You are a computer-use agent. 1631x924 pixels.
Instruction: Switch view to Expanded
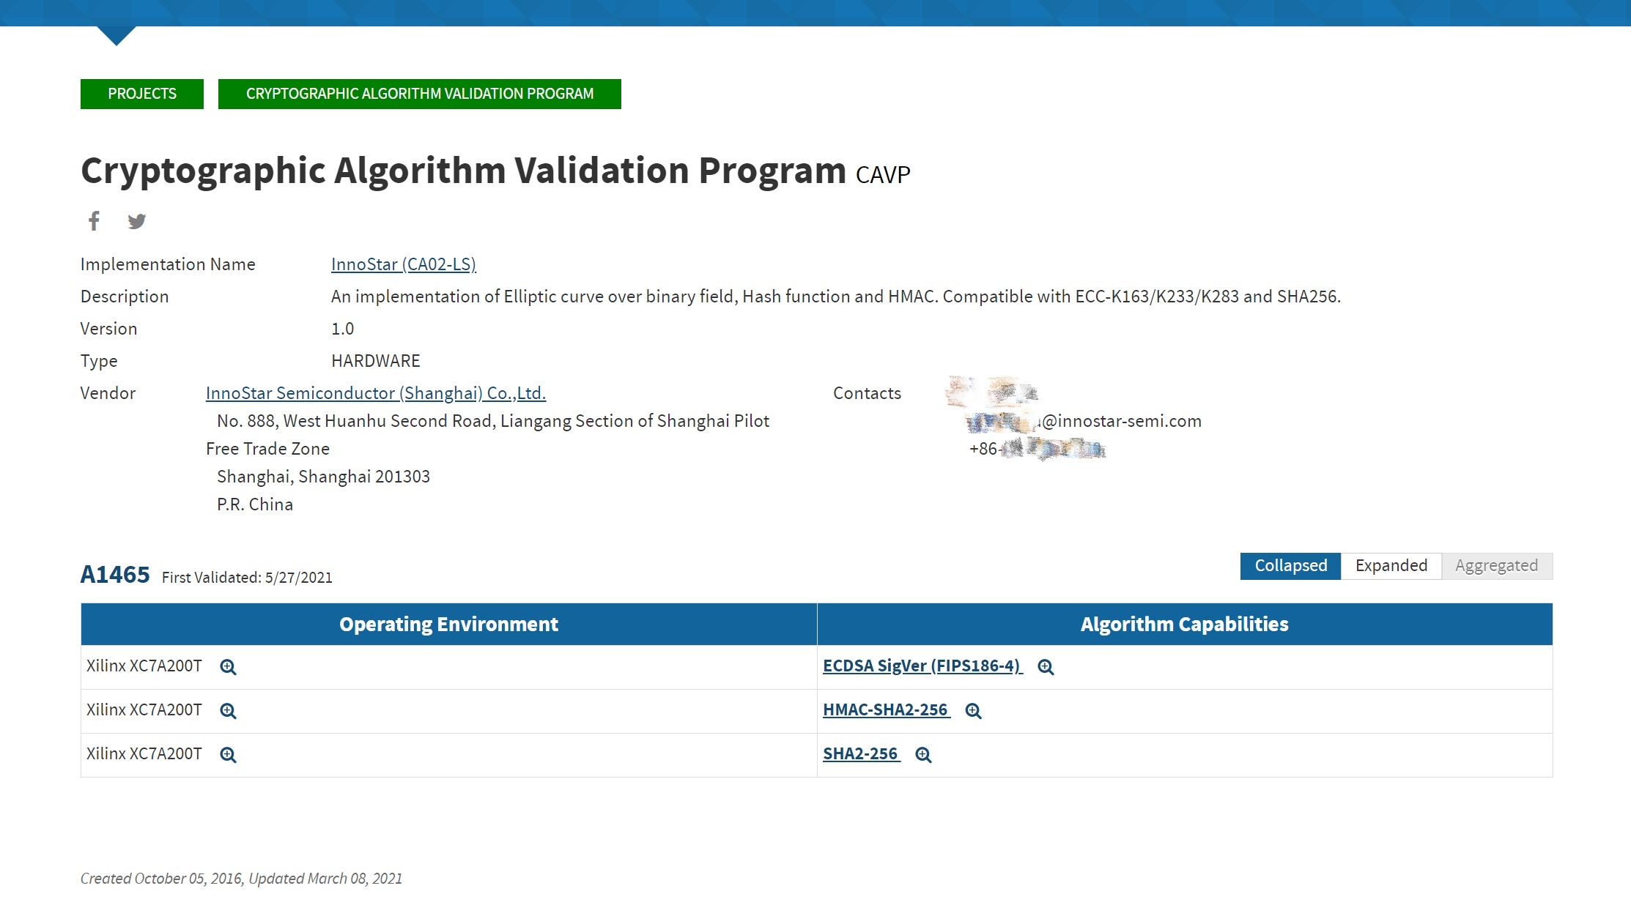[x=1391, y=566]
